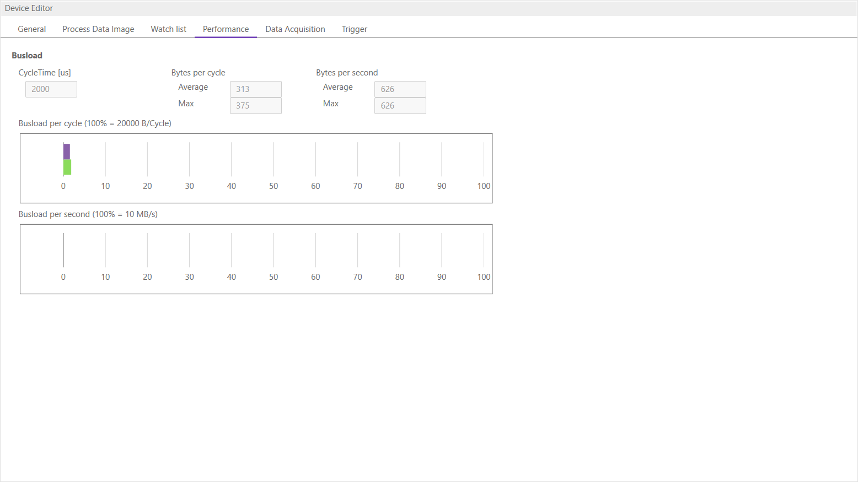Switch to the Data Acquisition tab
Screen dimensions: 858x482
point(295,29)
